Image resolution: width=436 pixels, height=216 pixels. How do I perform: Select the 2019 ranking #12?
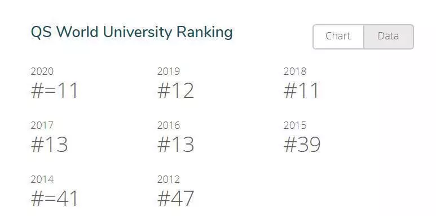(175, 91)
